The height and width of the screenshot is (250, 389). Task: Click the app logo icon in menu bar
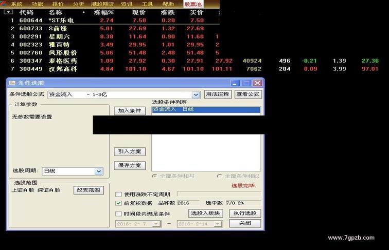pyautogui.click(x=3, y=4)
